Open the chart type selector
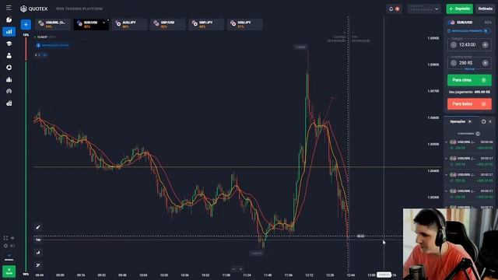Image resolution: width=498 pixels, height=280 pixels. click(x=38, y=253)
